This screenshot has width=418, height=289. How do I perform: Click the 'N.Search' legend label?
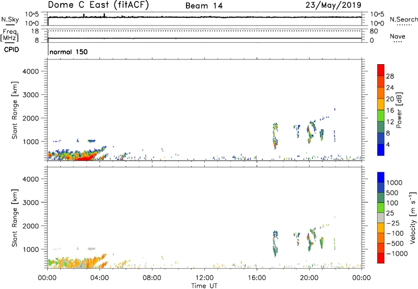point(403,19)
